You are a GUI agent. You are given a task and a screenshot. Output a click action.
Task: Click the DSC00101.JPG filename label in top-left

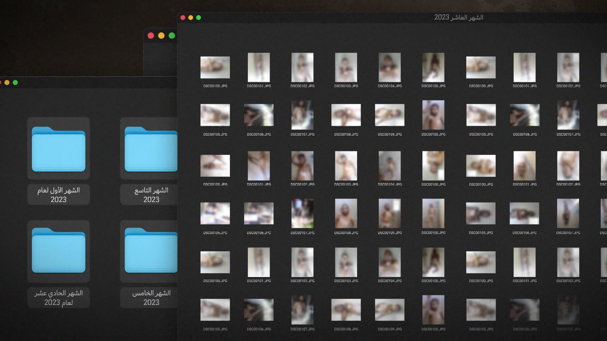point(259,86)
